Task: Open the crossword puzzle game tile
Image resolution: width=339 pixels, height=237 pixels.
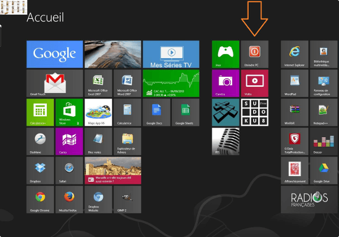Action: (x=225, y=112)
